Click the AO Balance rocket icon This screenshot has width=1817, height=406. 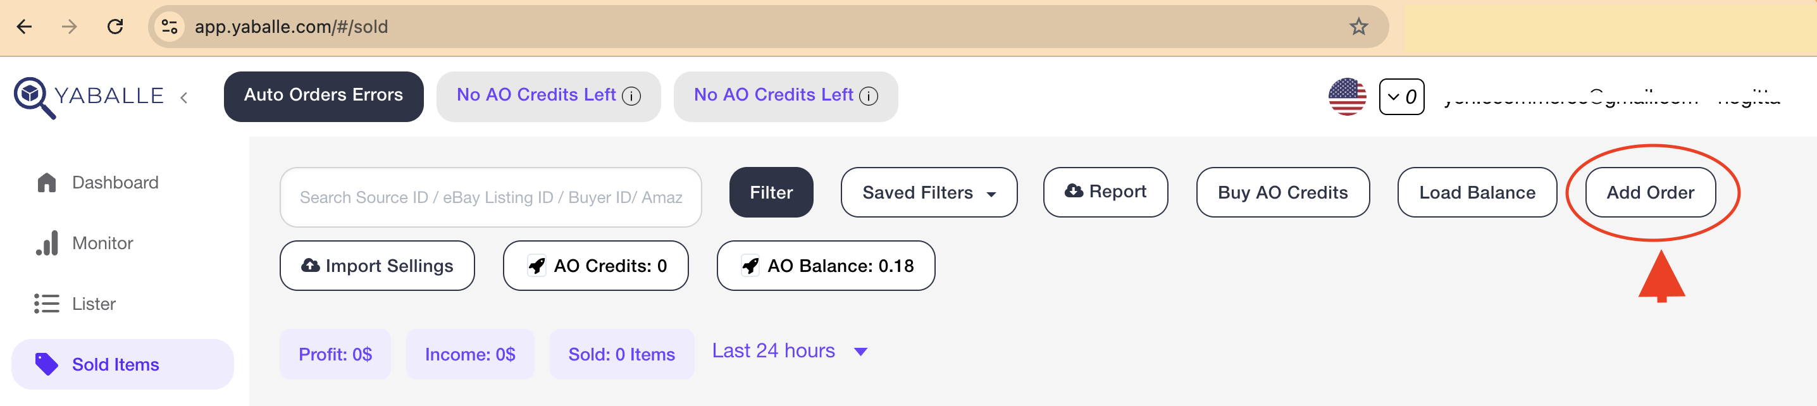750,266
